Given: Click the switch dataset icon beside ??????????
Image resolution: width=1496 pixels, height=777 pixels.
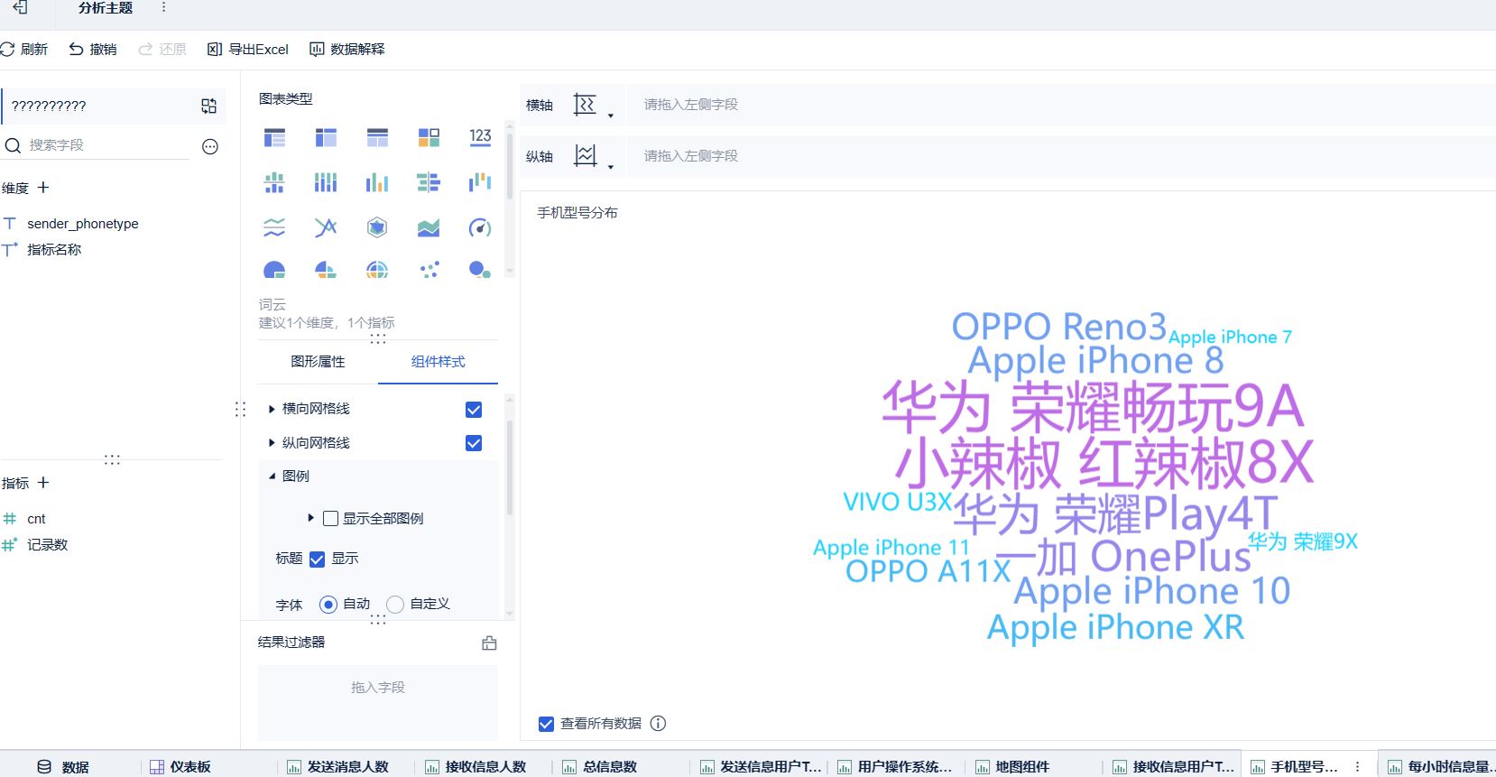Looking at the screenshot, I should click(x=209, y=106).
